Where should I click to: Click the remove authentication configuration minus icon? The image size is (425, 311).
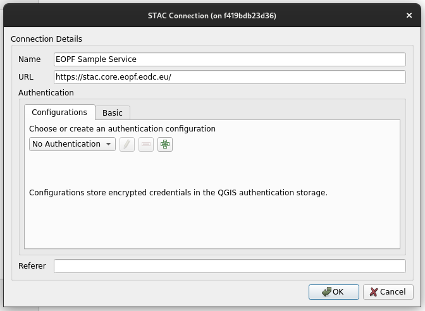click(x=146, y=144)
